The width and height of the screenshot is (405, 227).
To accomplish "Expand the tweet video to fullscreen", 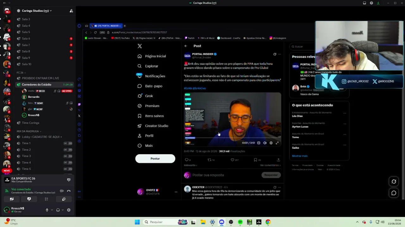I will coord(277,143).
